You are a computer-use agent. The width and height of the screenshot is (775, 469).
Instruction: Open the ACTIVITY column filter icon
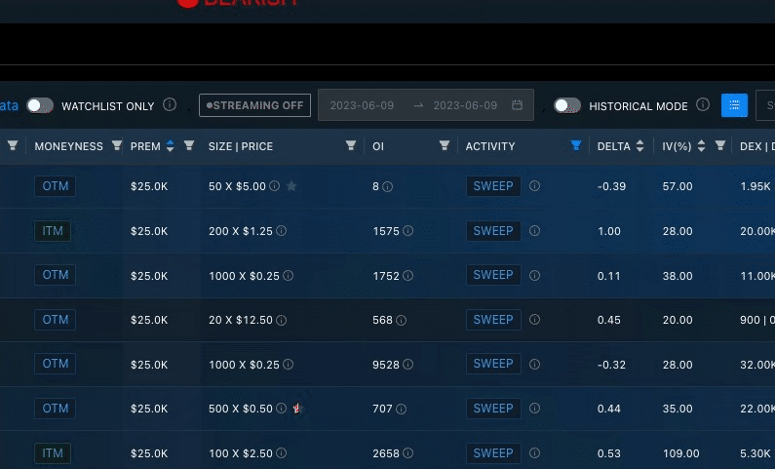pyautogui.click(x=575, y=146)
